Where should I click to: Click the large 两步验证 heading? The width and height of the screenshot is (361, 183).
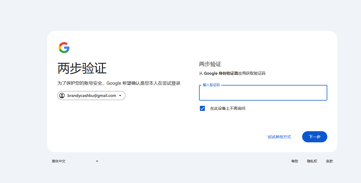pyautogui.click(x=82, y=68)
